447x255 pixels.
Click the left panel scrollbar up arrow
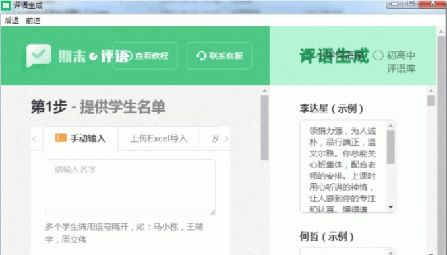(264, 91)
